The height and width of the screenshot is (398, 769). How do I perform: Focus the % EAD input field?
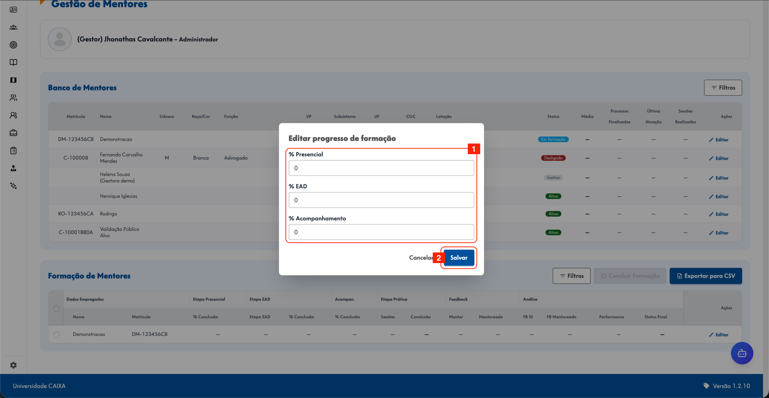381,200
